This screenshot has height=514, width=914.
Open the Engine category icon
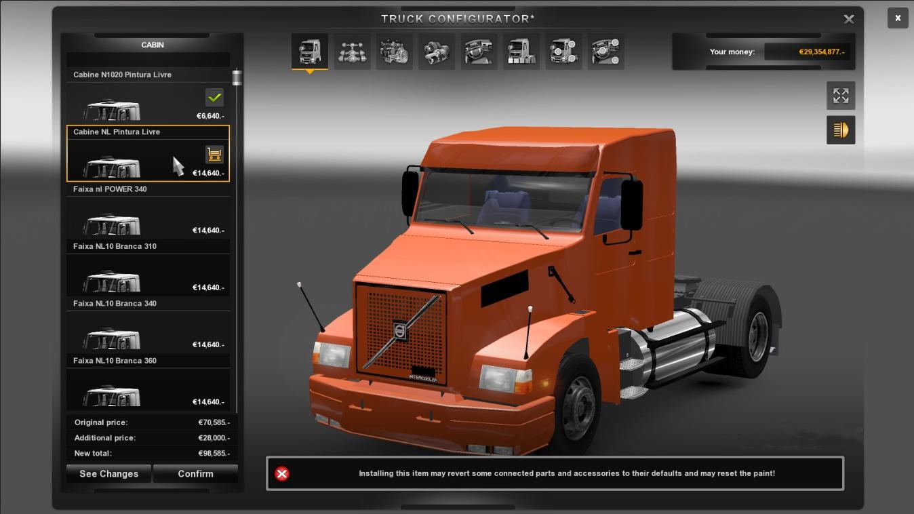pos(394,52)
